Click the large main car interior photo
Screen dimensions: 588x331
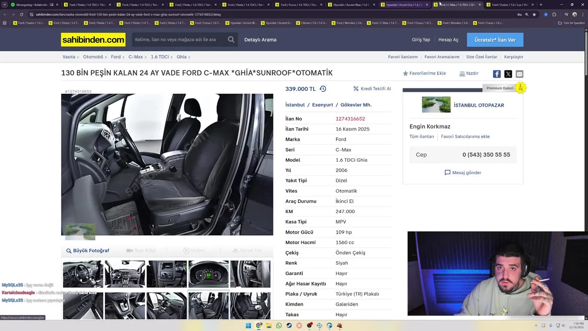167,165
